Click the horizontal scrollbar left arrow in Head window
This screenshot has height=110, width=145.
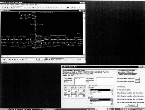click(2, 56)
